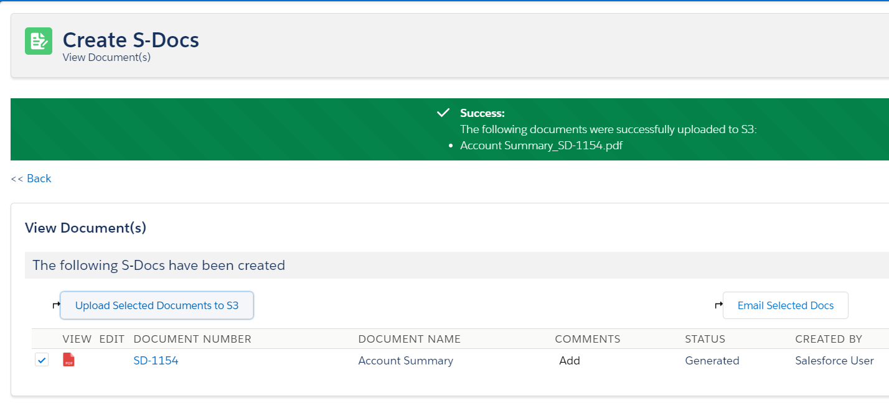
Task: Click Upload Selected Documents to S3 button
Action: [x=157, y=305]
